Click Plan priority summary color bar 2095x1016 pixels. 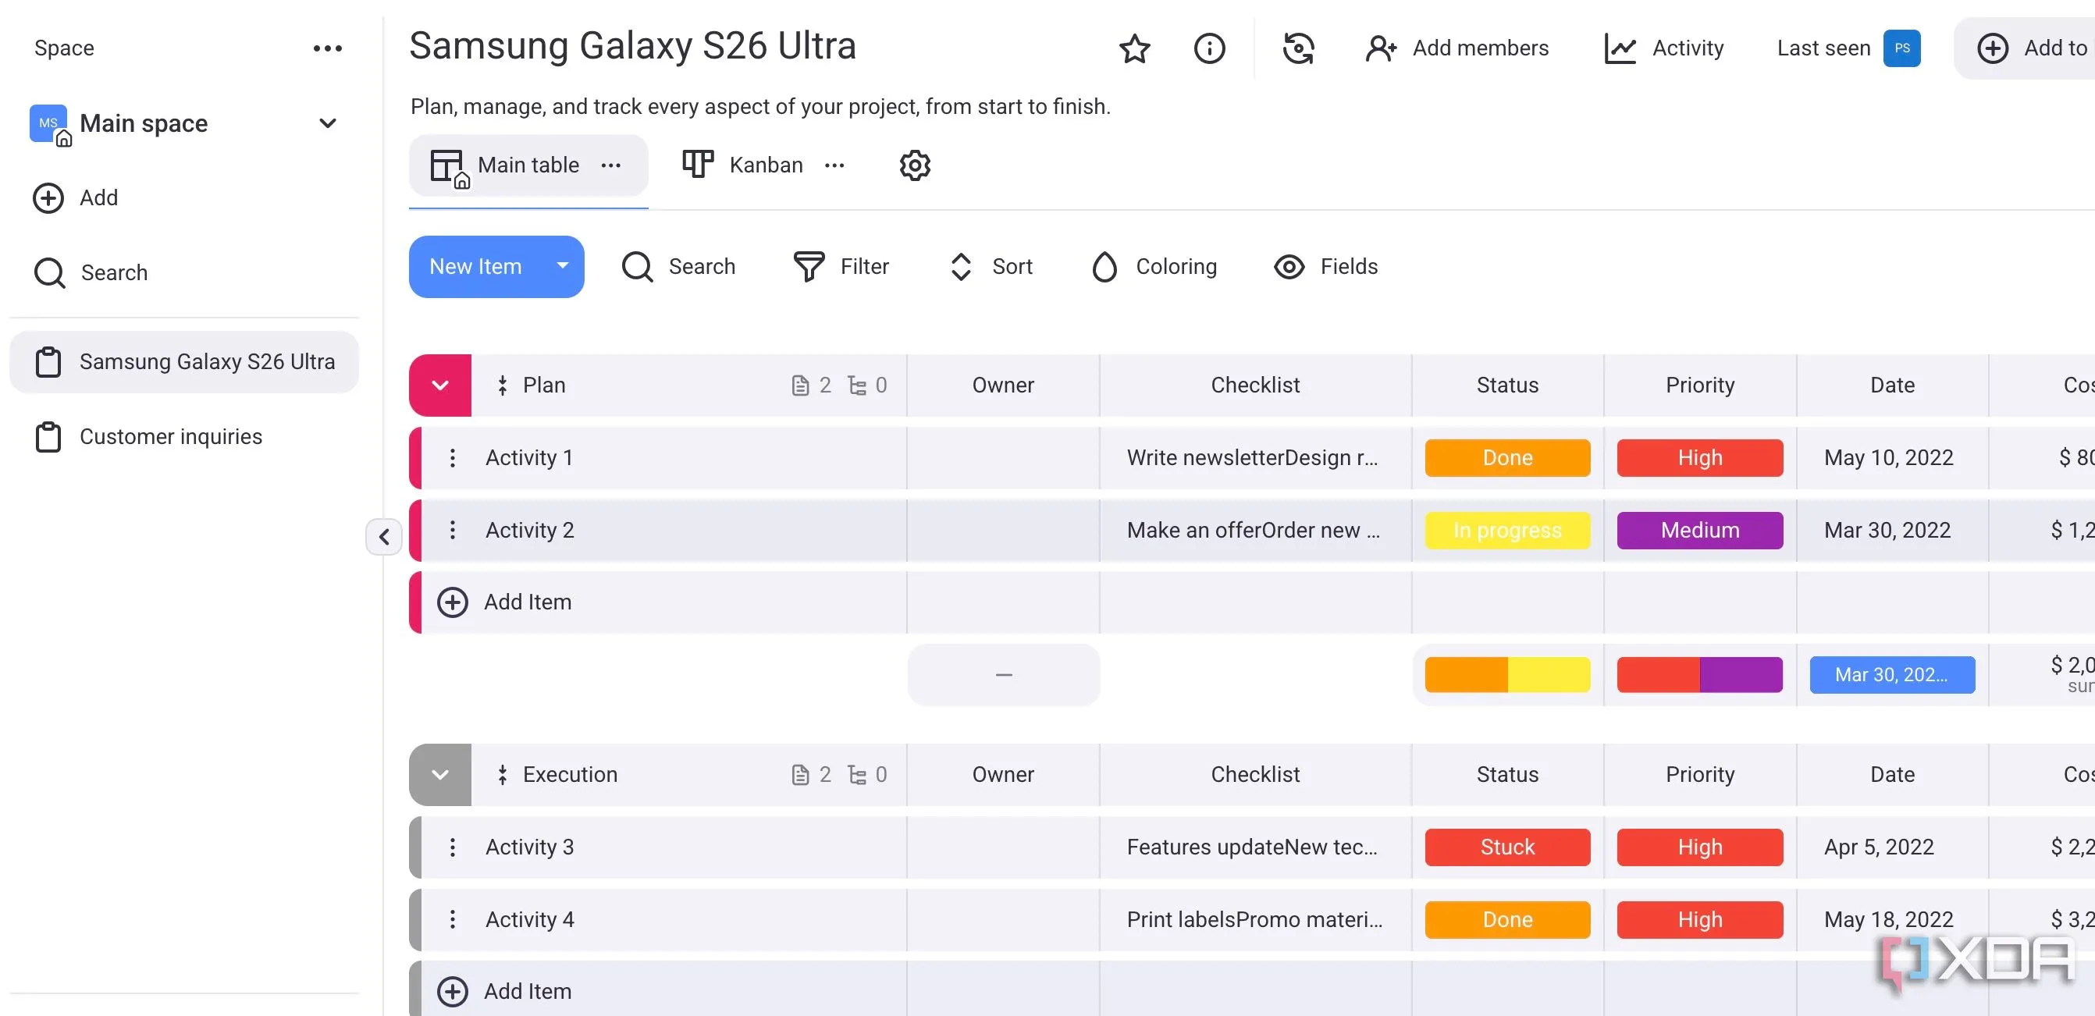1700,676
